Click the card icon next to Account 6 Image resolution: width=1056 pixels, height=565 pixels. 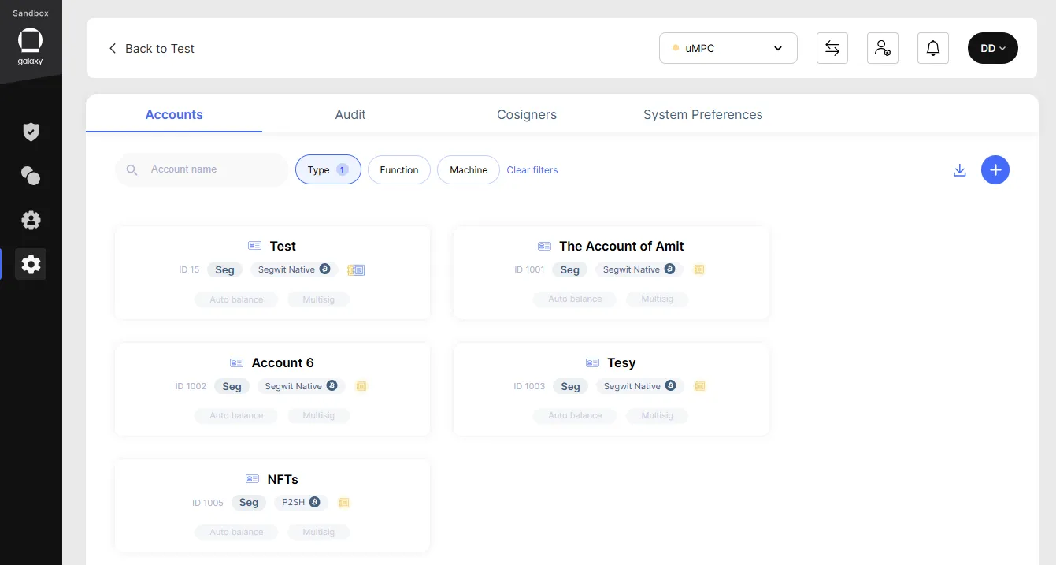click(236, 362)
